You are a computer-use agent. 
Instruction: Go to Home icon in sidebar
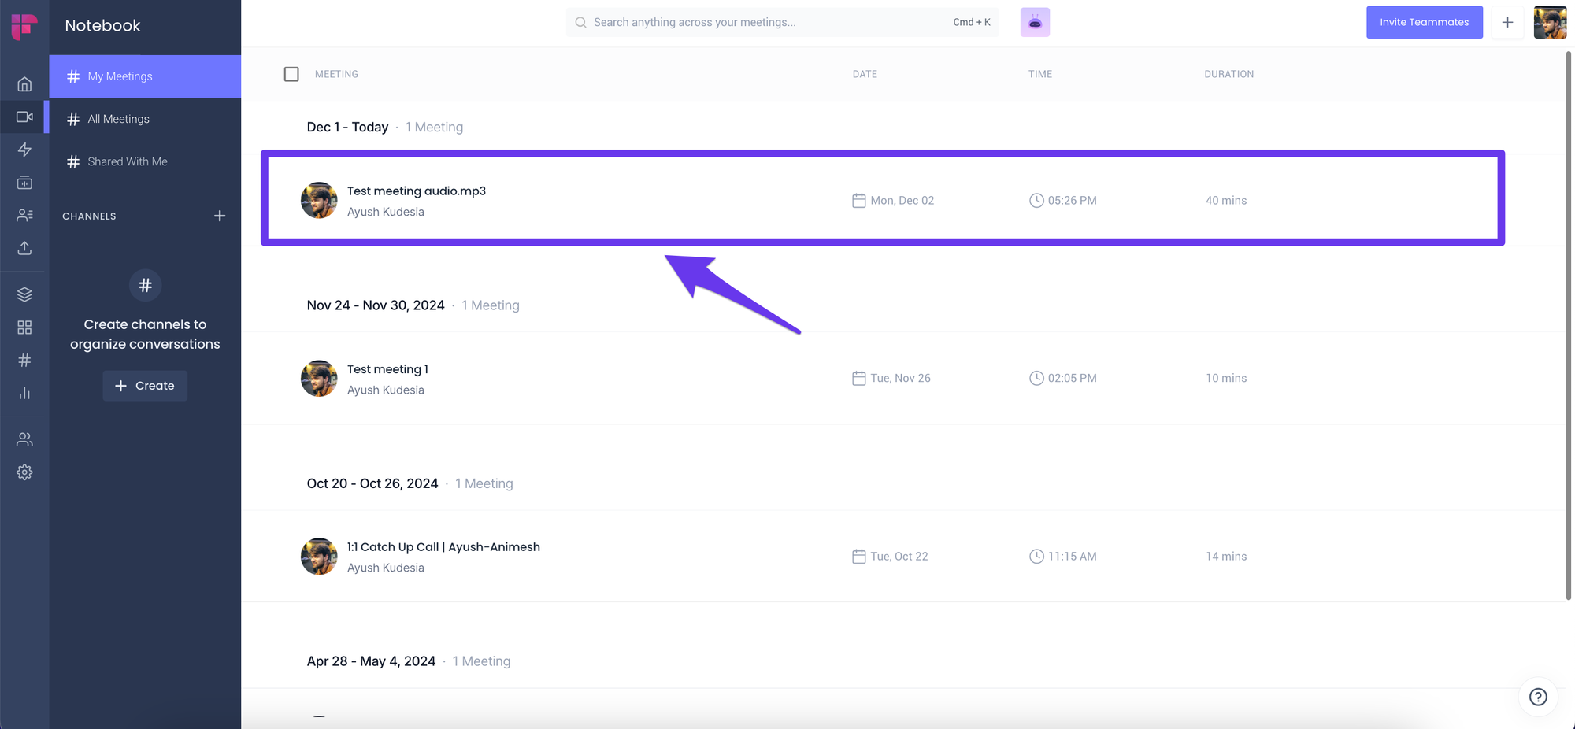(x=24, y=84)
